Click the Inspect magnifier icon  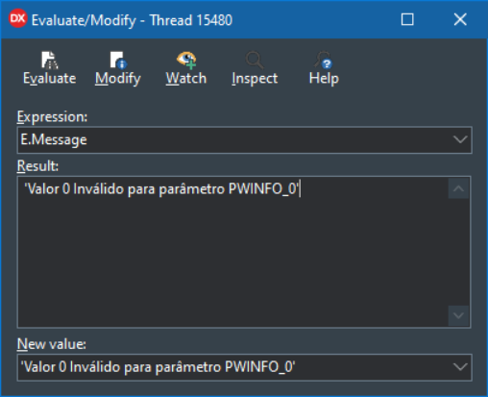(x=255, y=60)
